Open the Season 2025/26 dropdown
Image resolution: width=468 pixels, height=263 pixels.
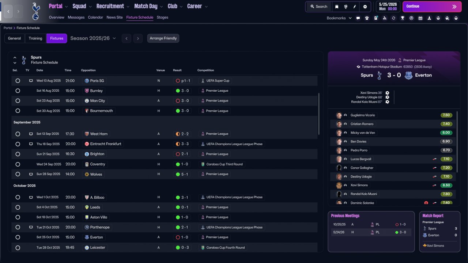pyautogui.click(x=93, y=38)
